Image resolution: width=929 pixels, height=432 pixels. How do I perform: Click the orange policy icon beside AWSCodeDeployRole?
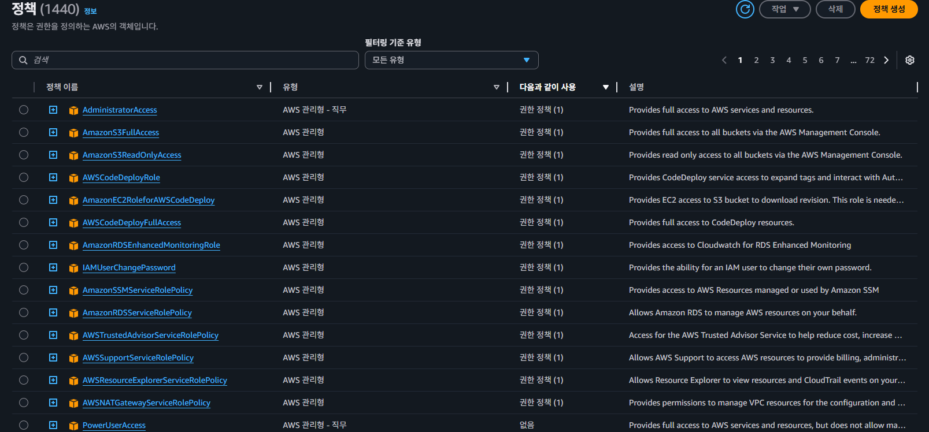pyautogui.click(x=73, y=178)
